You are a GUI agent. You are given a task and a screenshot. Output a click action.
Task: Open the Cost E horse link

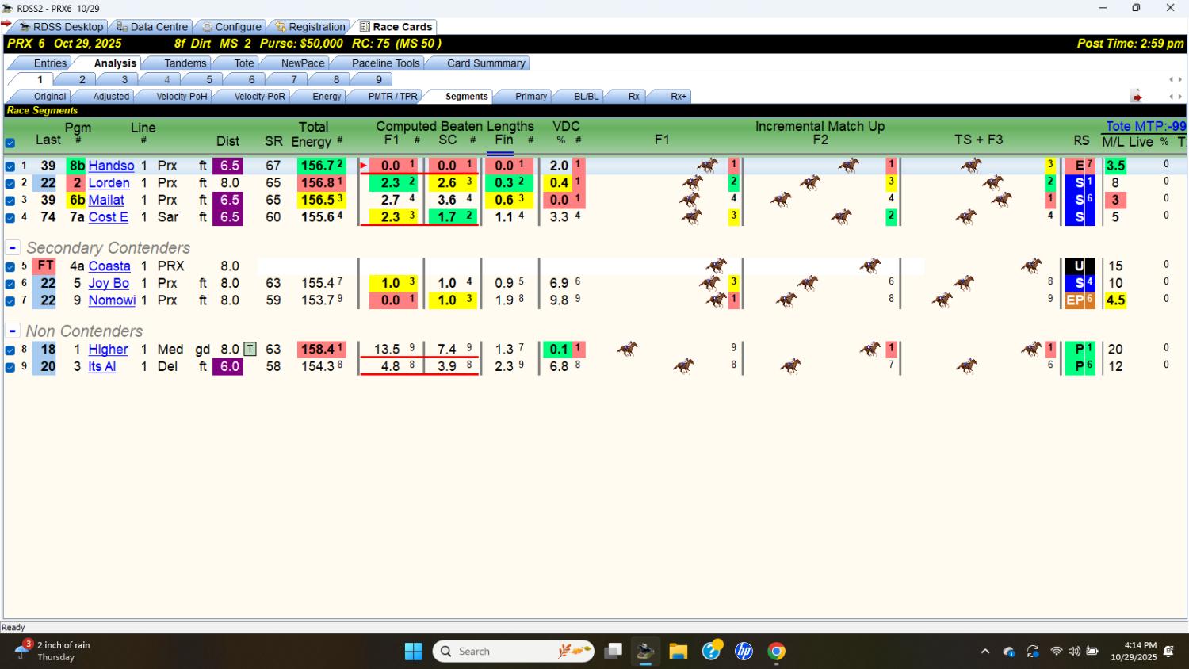coord(108,216)
